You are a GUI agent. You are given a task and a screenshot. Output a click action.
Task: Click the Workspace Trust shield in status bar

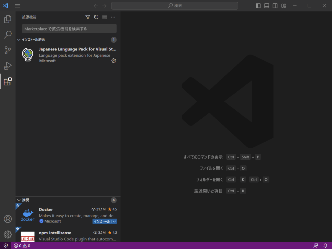pos(6,246)
